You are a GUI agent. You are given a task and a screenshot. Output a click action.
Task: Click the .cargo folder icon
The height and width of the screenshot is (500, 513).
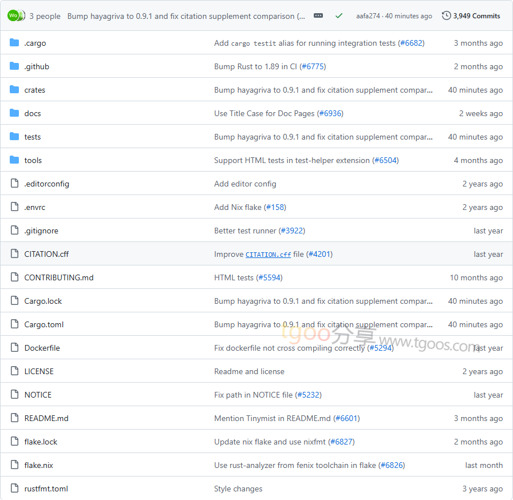pyautogui.click(x=14, y=43)
